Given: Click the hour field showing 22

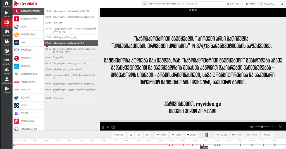Looking at the screenshot, I should [131, 135].
